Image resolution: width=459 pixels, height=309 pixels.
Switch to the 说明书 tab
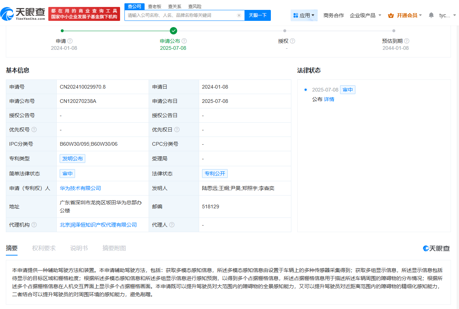pyautogui.click(x=79, y=248)
